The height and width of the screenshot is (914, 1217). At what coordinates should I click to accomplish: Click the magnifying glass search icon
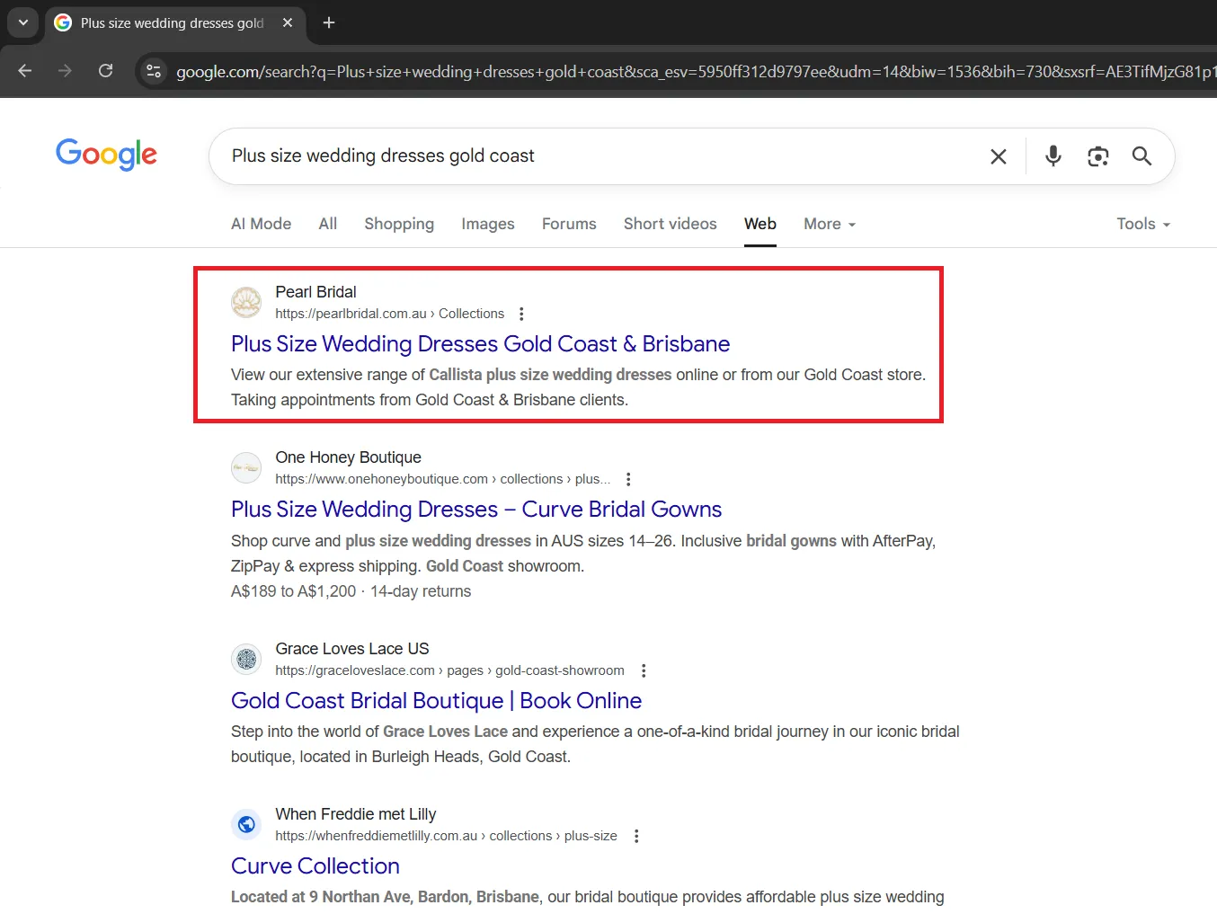(x=1141, y=156)
